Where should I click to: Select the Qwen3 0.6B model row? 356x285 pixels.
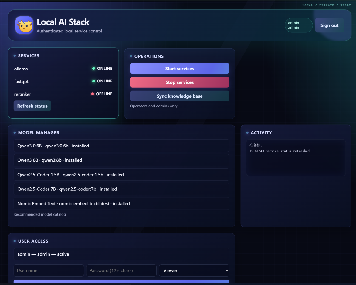[x=121, y=146]
